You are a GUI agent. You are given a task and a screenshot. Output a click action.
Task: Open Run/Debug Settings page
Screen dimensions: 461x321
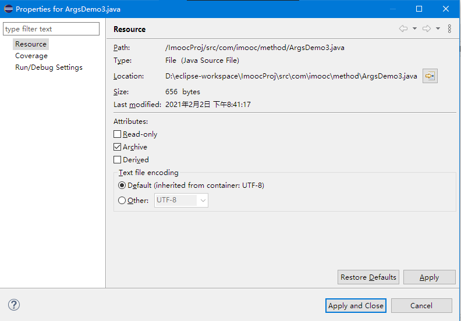[49, 67]
